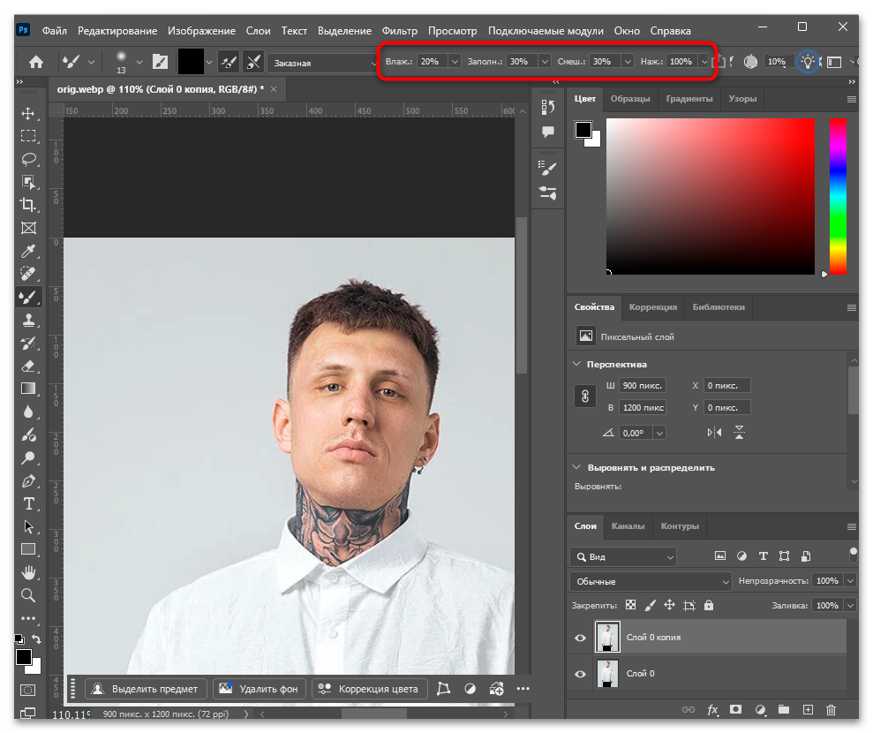Flip horizontally in Properties panel
Viewport: 873px width, 733px height.
tap(714, 432)
